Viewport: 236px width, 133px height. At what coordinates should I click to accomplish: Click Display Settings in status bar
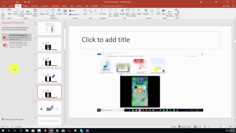click(184, 127)
